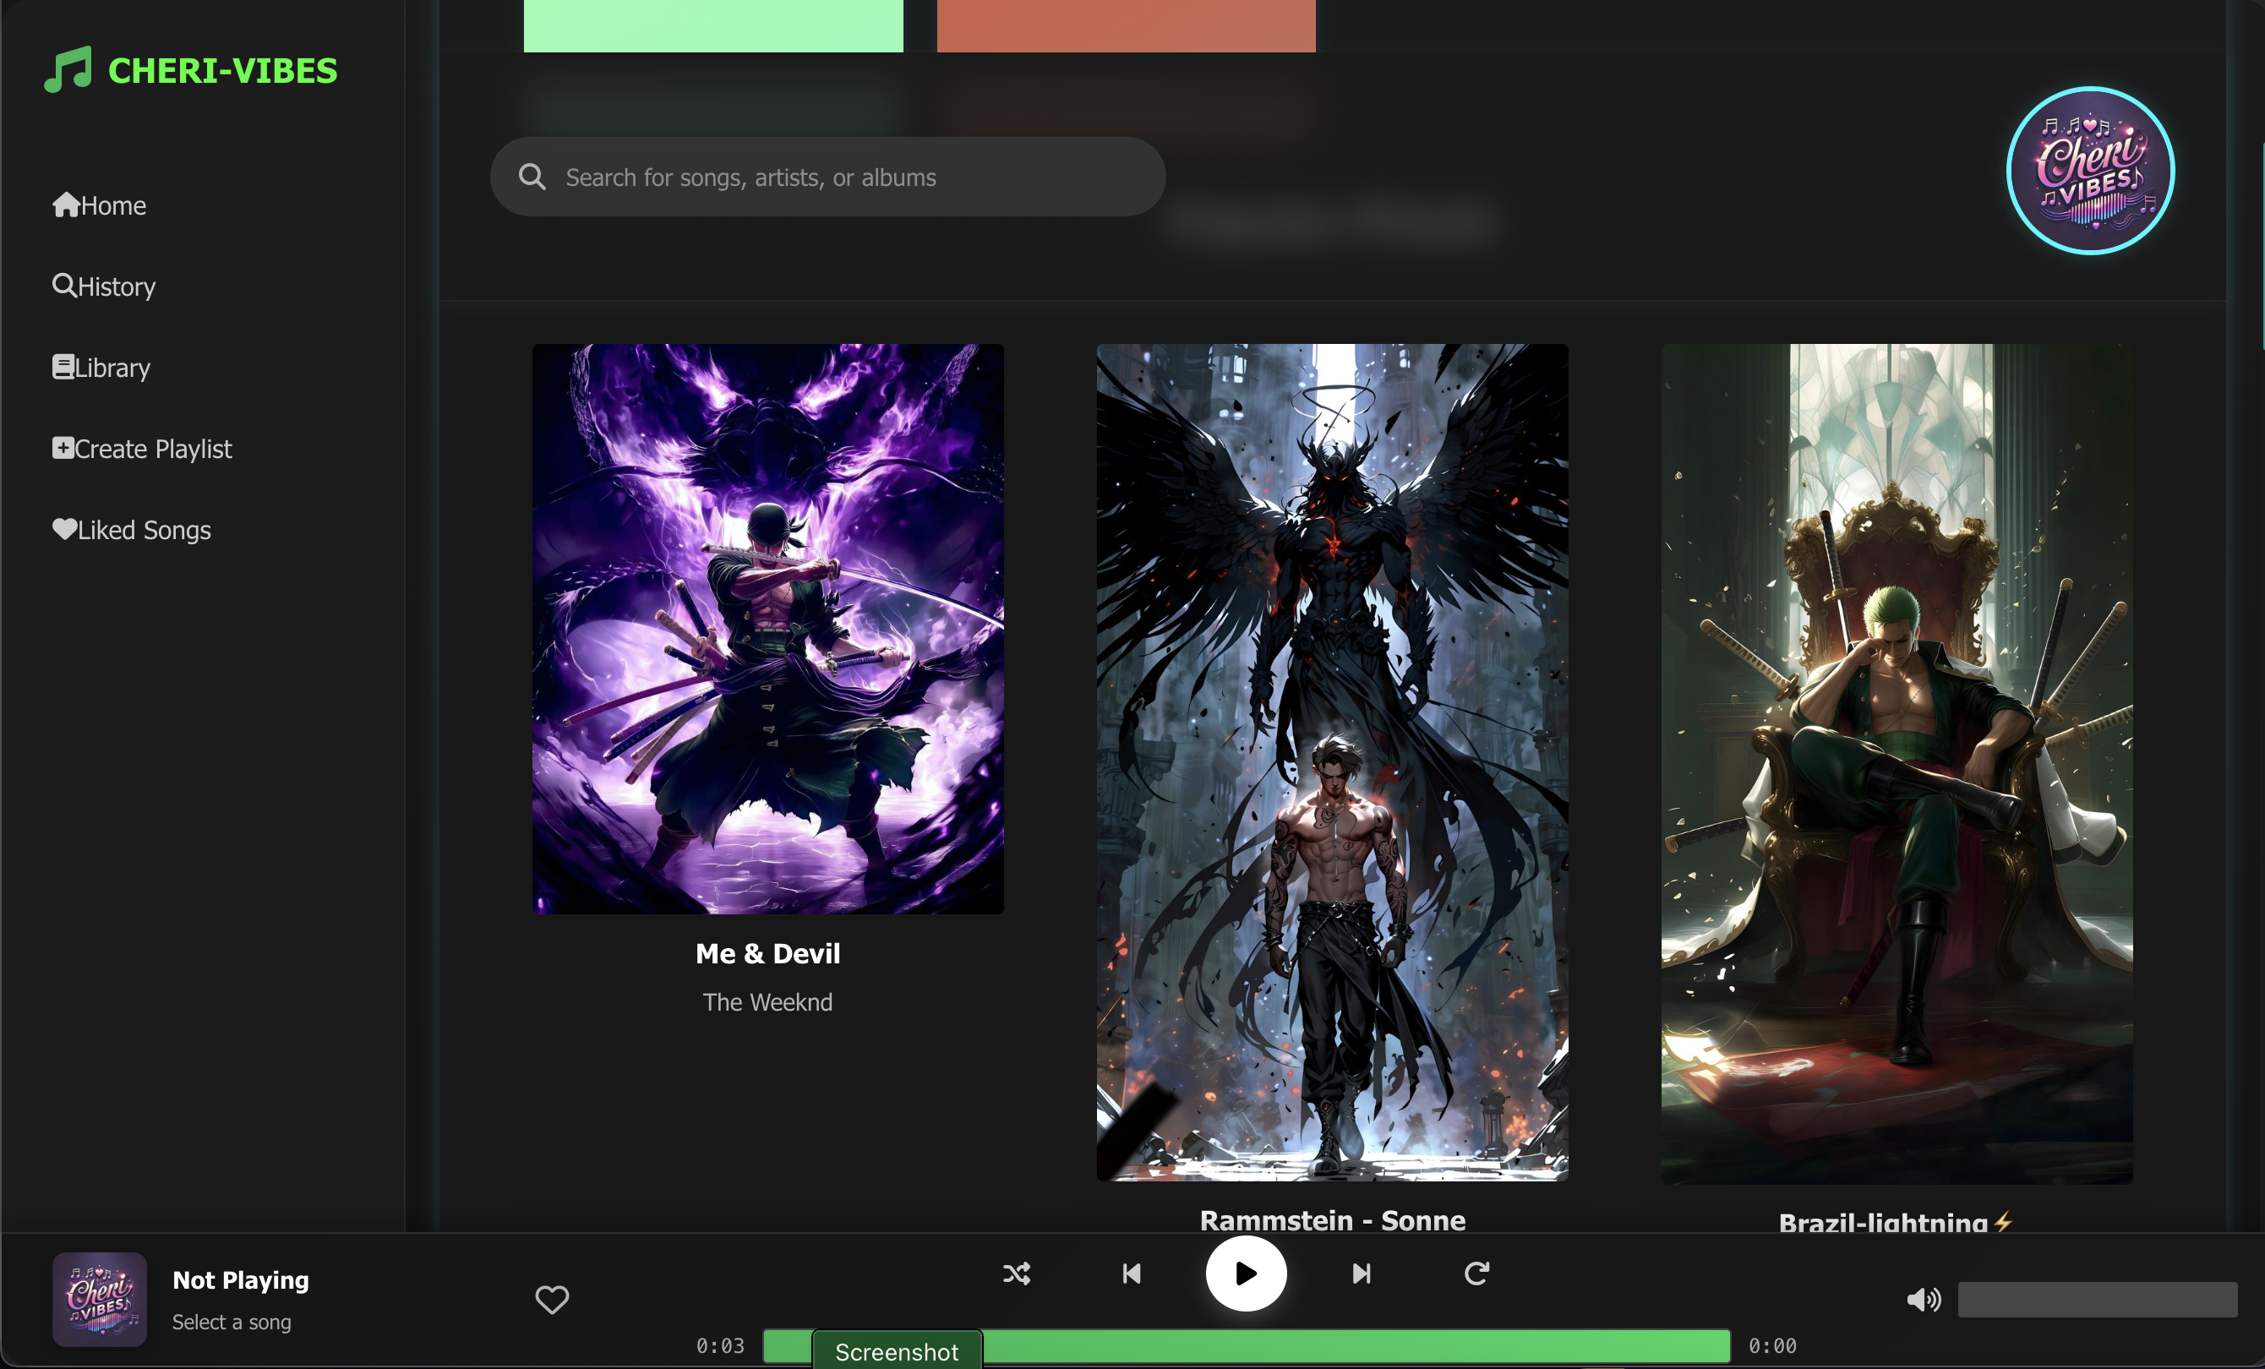This screenshot has height=1369, width=2265.
Task: Adjust the volume slider
Action: (x=2097, y=1299)
